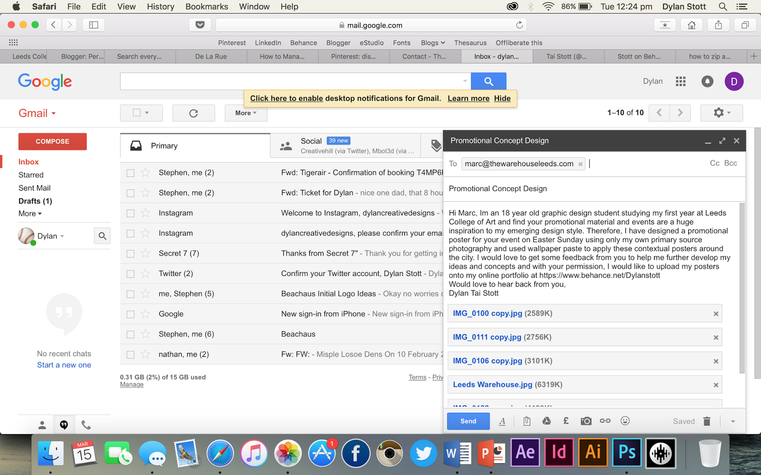Image resolution: width=761 pixels, height=475 pixels.
Task: Click the compose subject field
Action: click(x=594, y=189)
